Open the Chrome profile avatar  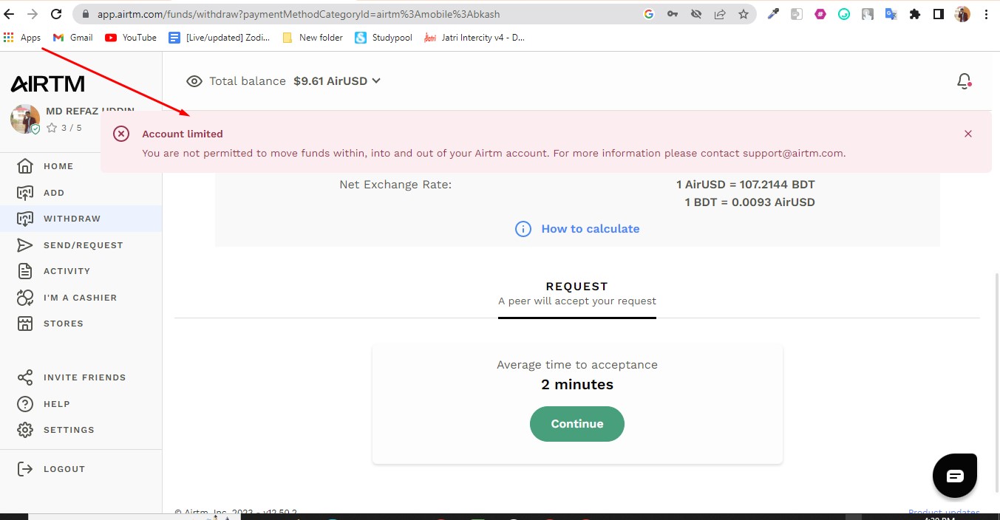962,14
